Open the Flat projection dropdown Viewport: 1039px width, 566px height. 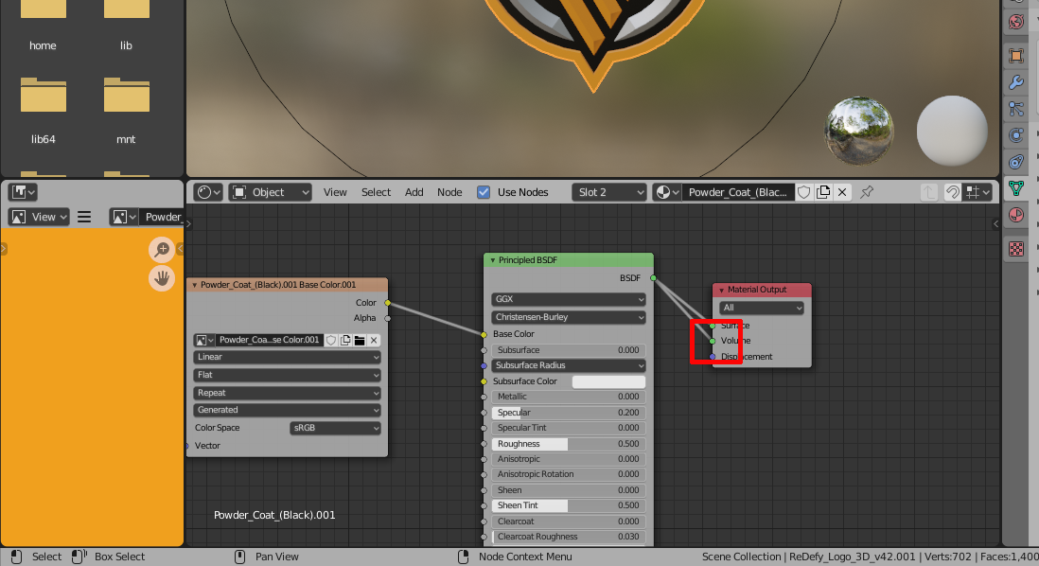(287, 375)
